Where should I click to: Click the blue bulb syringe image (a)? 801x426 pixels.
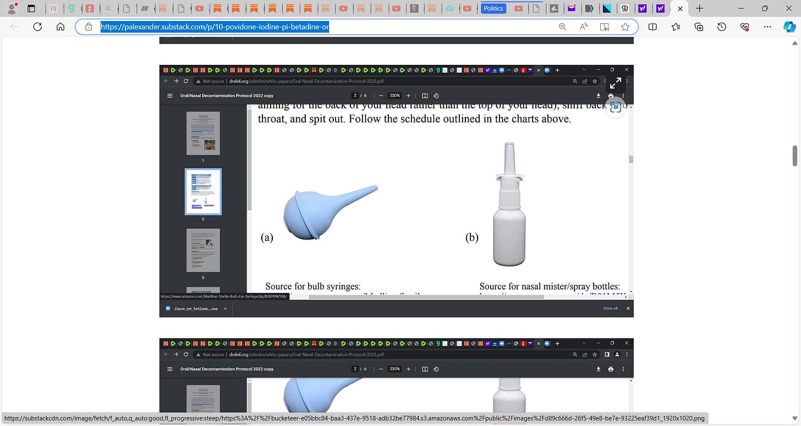tap(330, 213)
